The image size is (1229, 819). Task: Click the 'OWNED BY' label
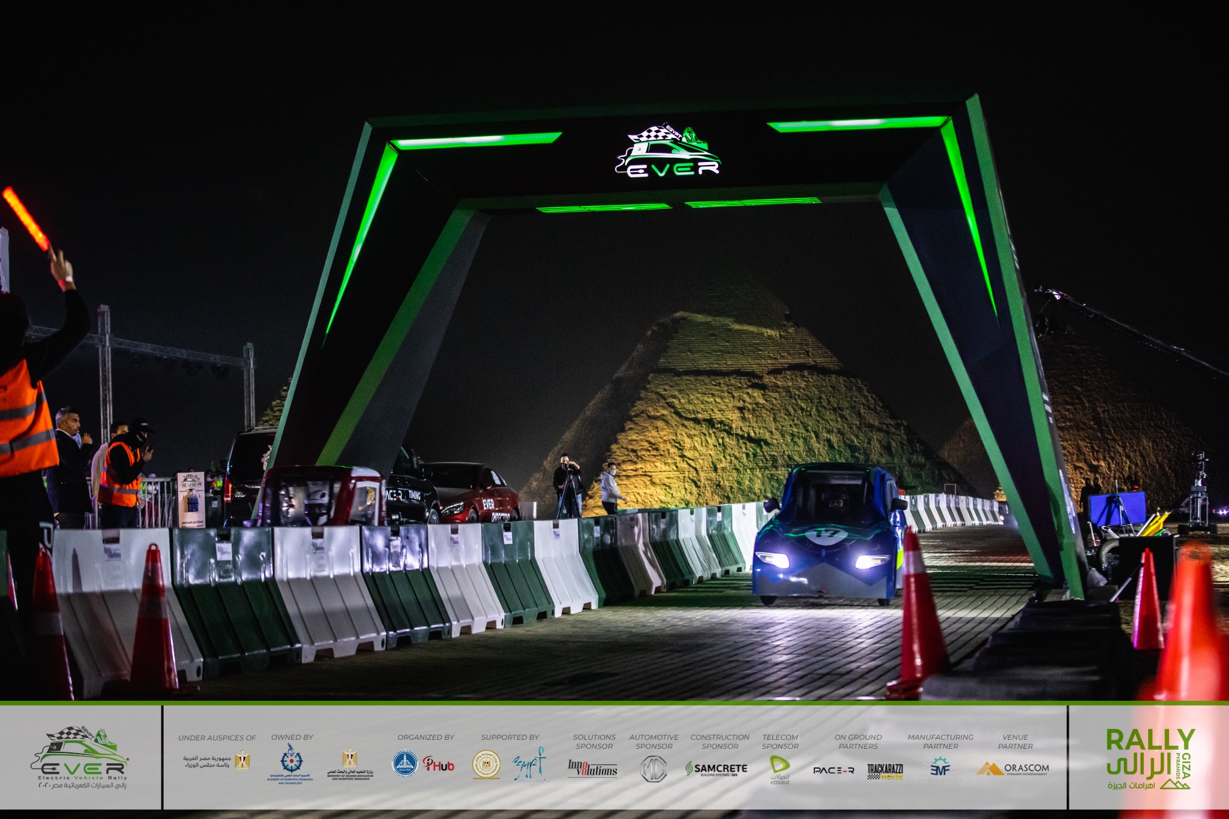pos(292,737)
